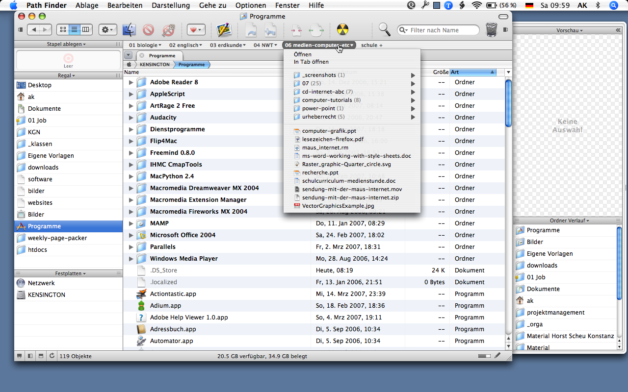Expand the Adobe Reader 8 folder
Viewport: 628px width, 392px height.
point(131,82)
